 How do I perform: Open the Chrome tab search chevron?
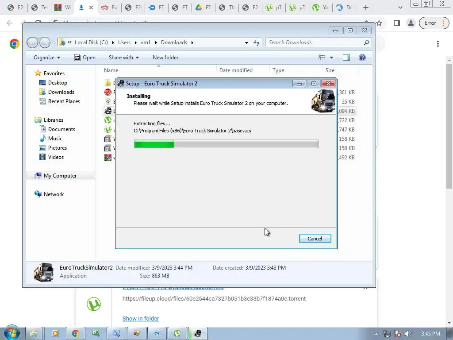[400, 8]
